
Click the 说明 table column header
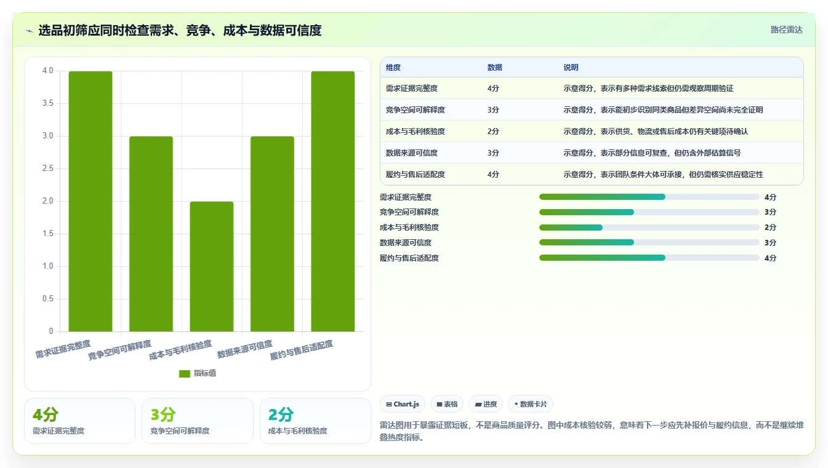tap(571, 68)
